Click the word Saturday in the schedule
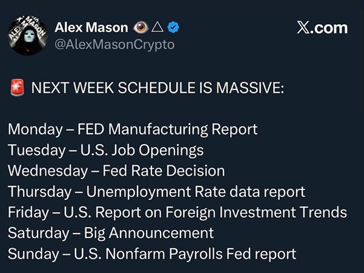The height and width of the screenshot is (273, 364). (36, 233)
